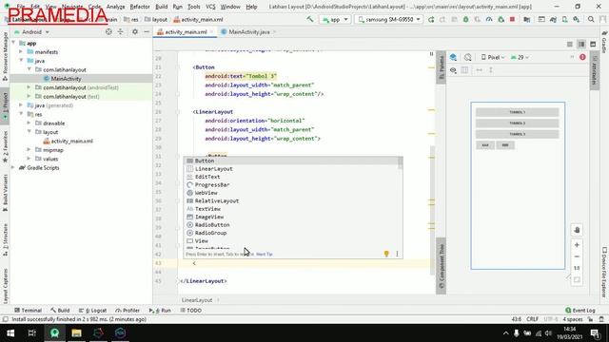
Task: Open the Android project view dropdown
Action: coord(31,31)
